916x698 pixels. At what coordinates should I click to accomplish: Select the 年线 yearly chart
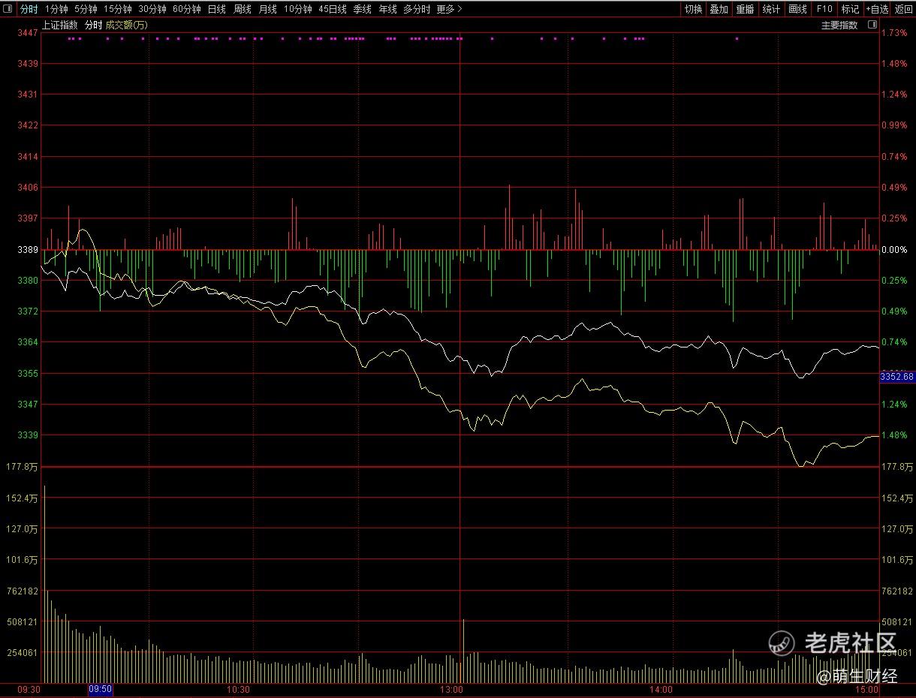(388, 10)
